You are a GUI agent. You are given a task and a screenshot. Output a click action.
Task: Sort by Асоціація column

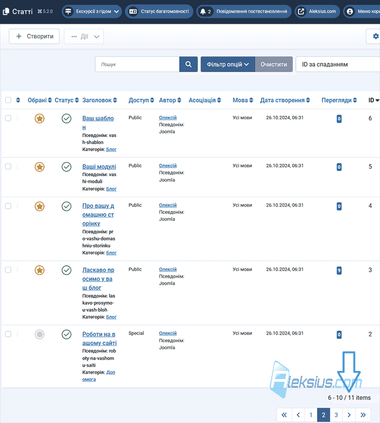(x=205, y=100)
